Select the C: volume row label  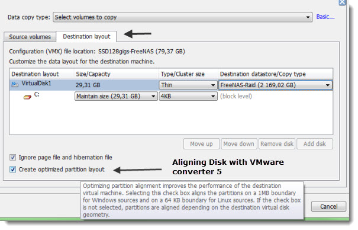click(x=37, y=94)
